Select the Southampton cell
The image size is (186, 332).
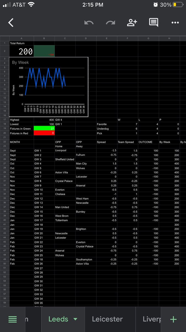pyautogui.click(x=86, y=260)
